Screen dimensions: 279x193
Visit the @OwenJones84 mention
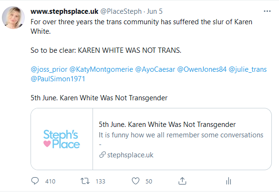click(202, 69)
